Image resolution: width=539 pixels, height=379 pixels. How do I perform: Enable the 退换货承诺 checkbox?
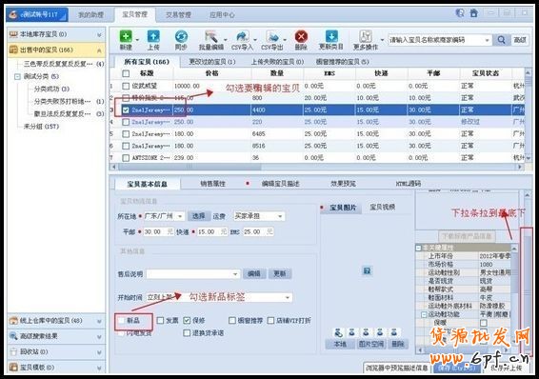(187, 332)
